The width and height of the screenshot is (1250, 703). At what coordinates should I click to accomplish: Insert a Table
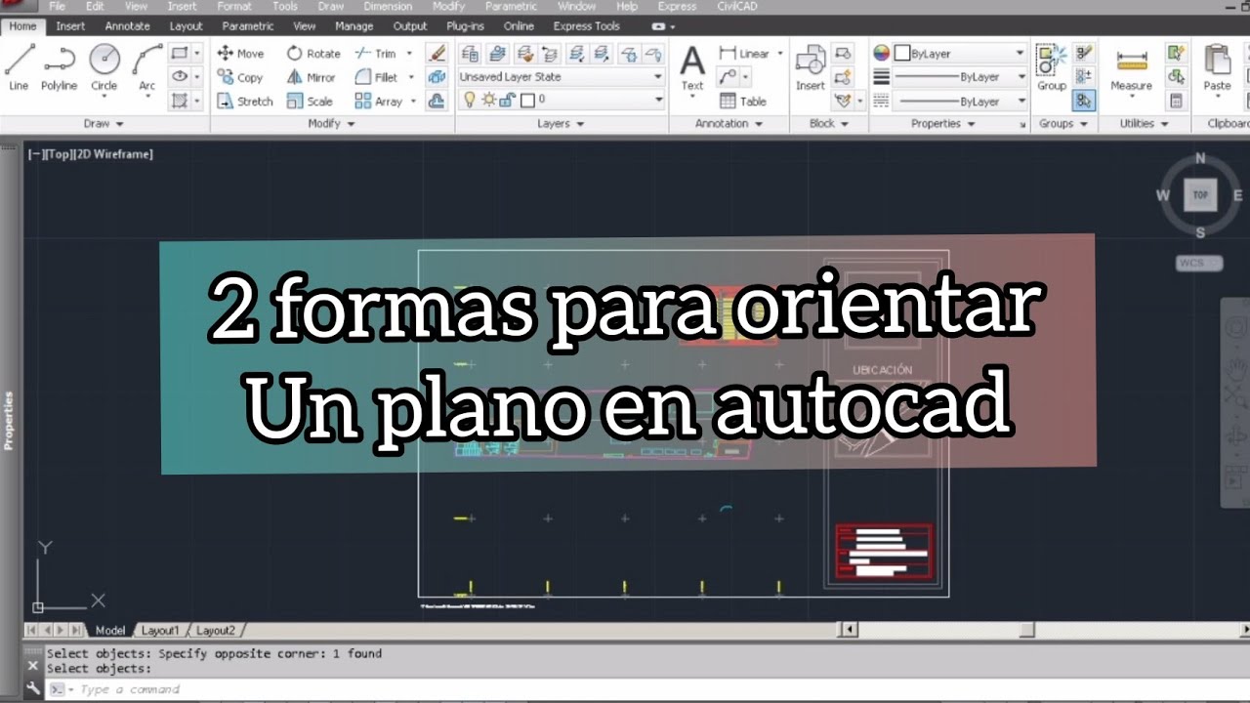point(743,101)
